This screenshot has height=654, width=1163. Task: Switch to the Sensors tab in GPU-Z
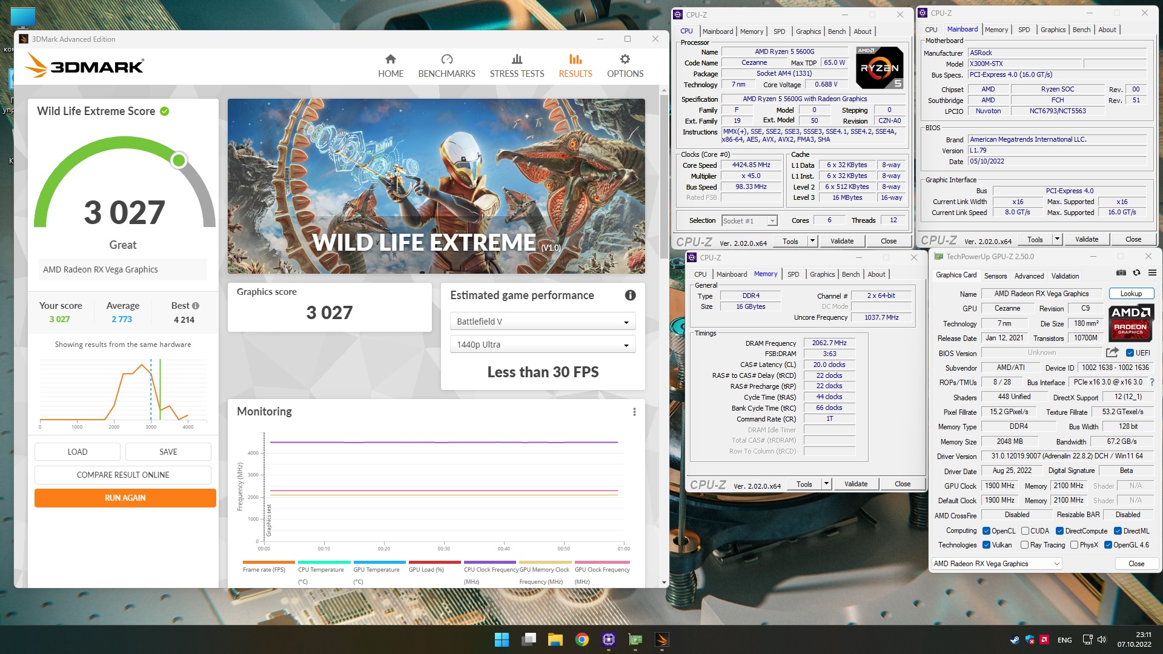(x=995, y=276)
